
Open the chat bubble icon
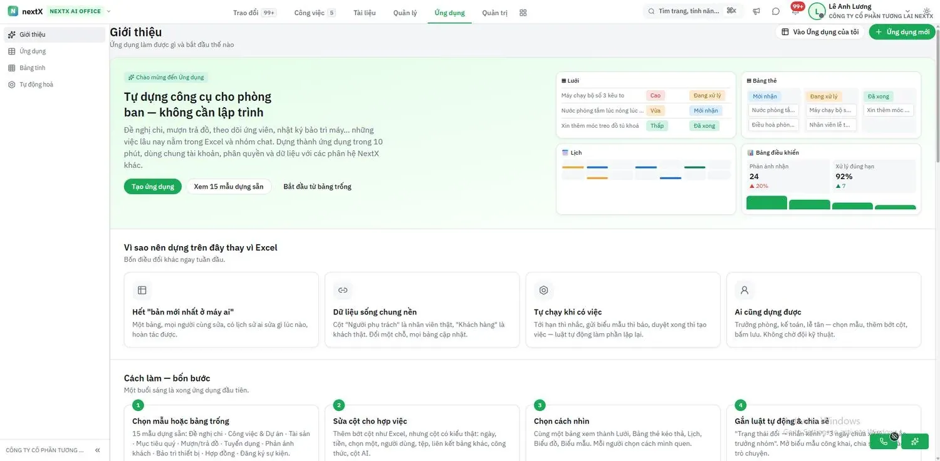776,11
